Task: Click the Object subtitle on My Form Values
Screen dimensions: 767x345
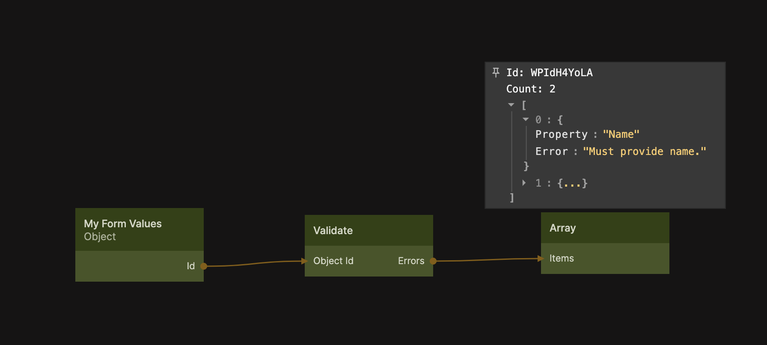Action: click(100, 237)
